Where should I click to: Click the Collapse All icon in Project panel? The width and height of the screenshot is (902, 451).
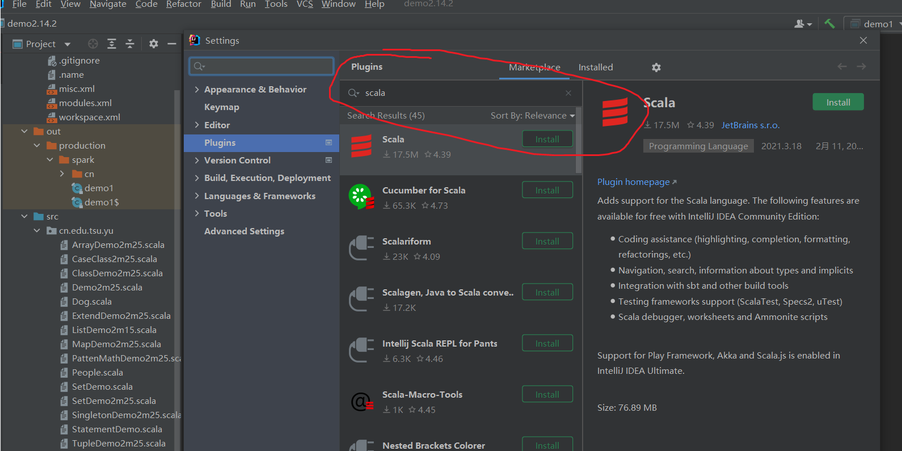point(130,44)
